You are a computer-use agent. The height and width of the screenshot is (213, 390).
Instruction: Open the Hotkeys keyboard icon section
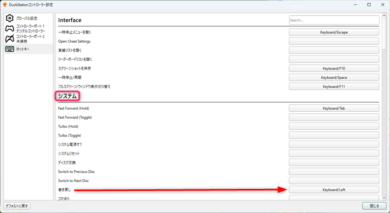pyautogui.click(x=9, y=49)
